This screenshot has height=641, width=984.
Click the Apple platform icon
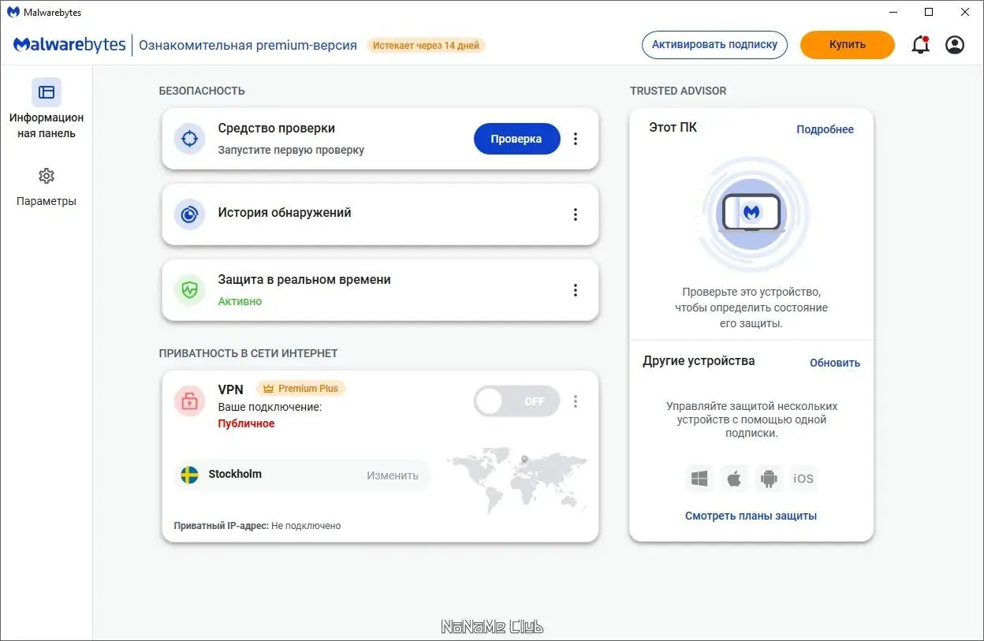pyautogui.click(x=734, y=478)
